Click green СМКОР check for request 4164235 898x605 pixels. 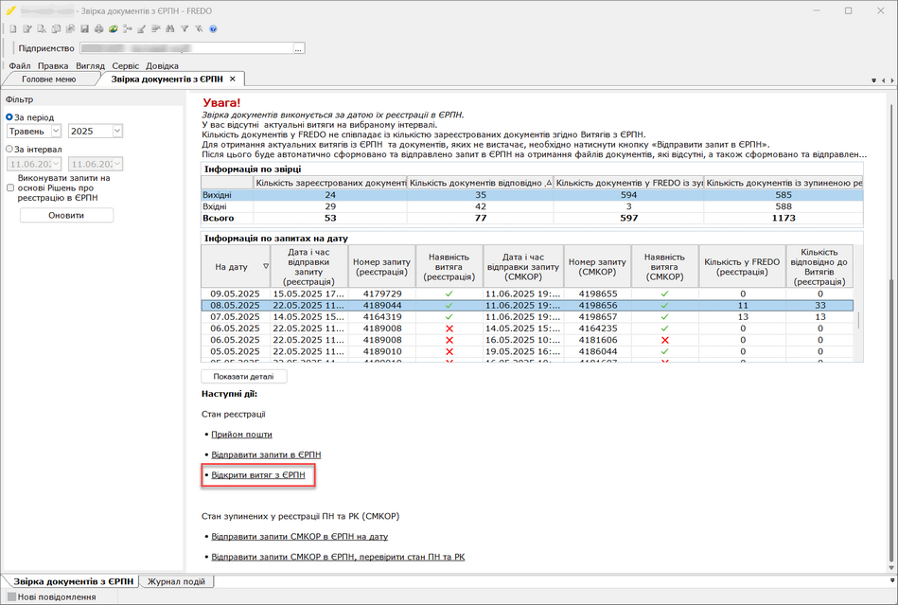(x=664, y=329)
